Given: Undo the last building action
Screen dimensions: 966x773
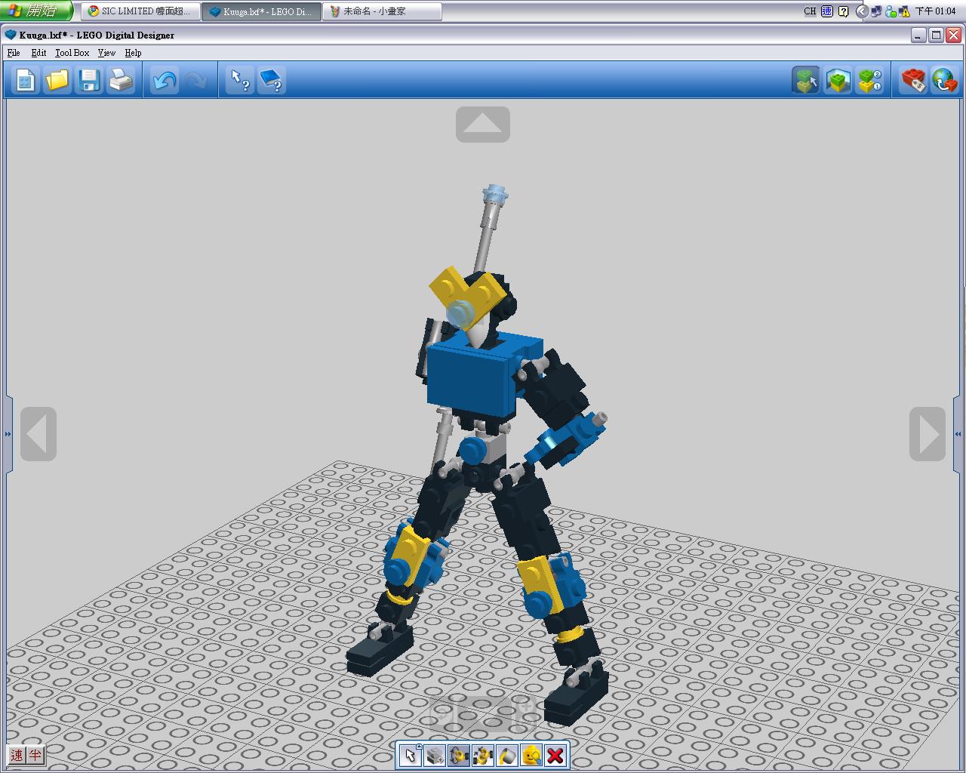Looking at the screenshot, I should pos(165,80).
